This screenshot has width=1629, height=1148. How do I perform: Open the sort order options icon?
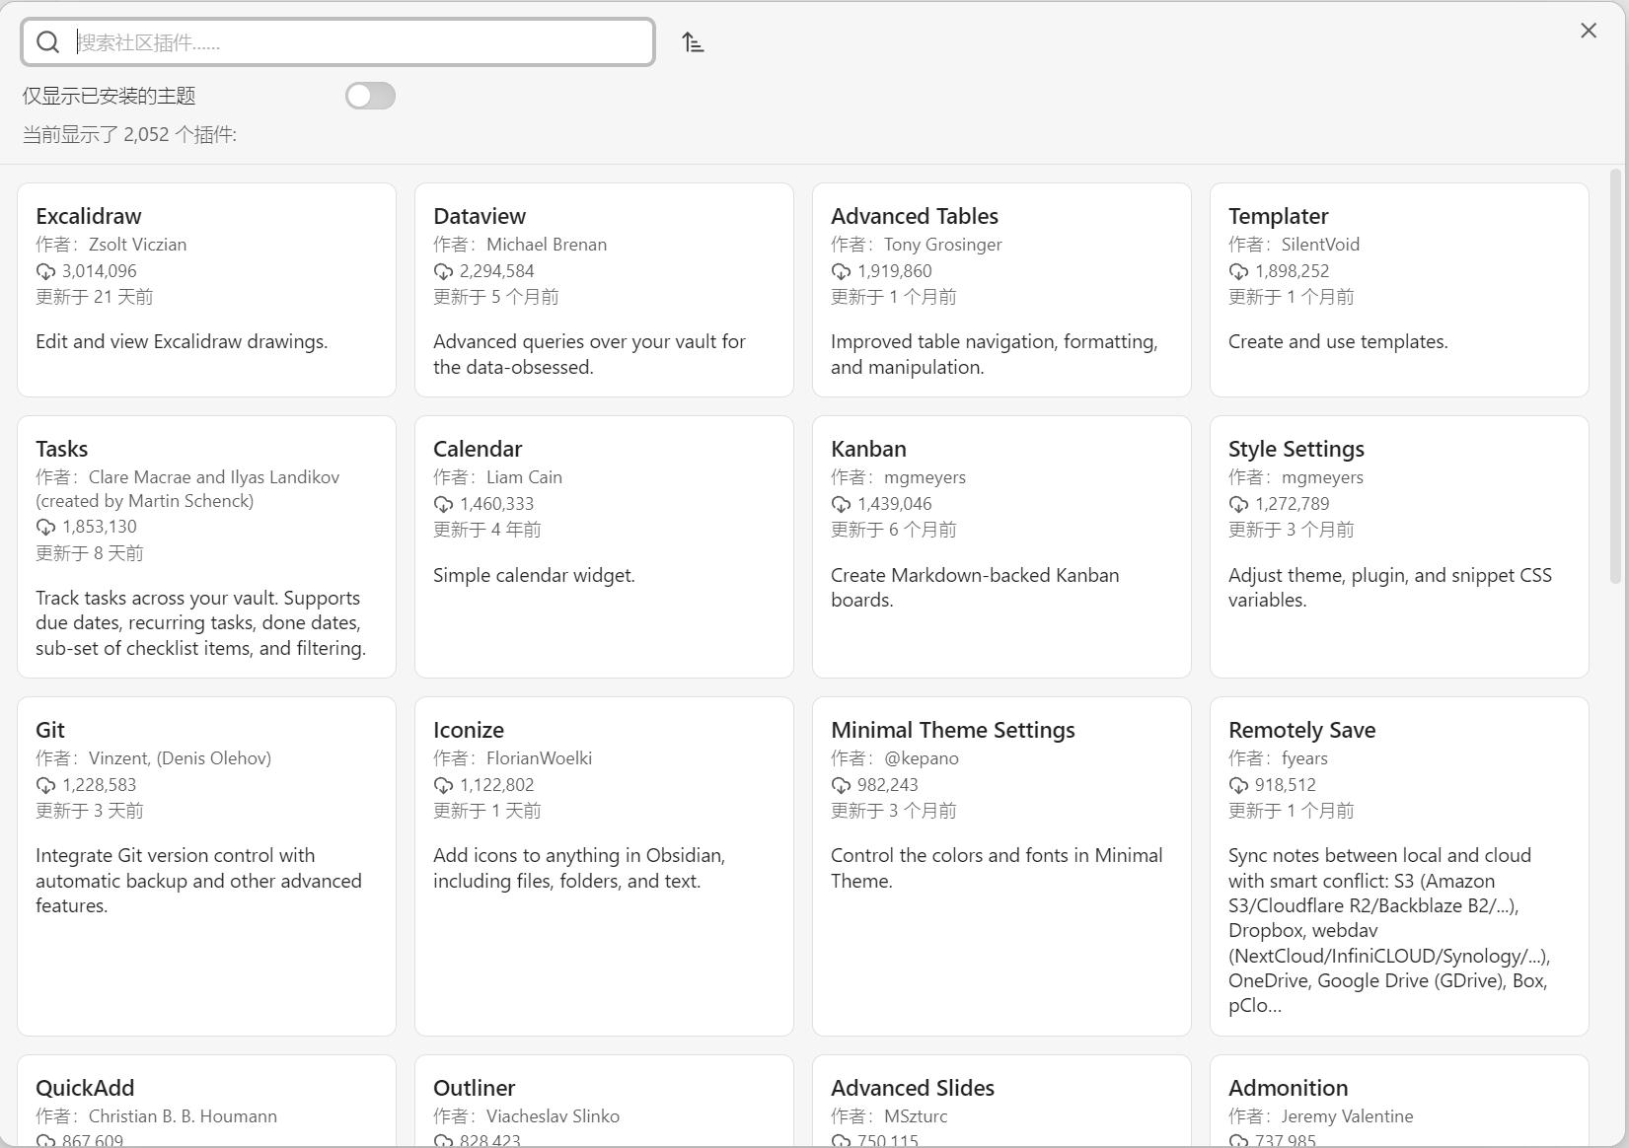tap(693, 42)
